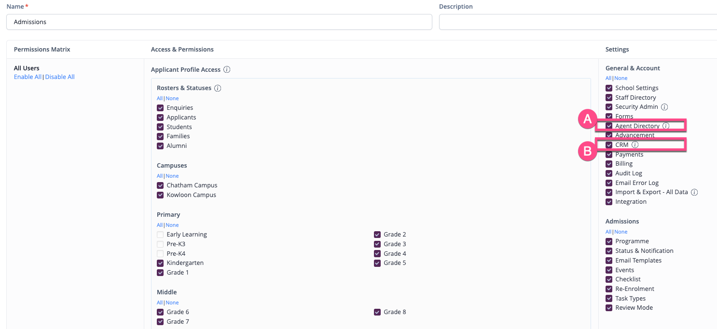Select None under Primary grades
The height and width of the screenshot is (329, 717).
[x=172, y=225]
